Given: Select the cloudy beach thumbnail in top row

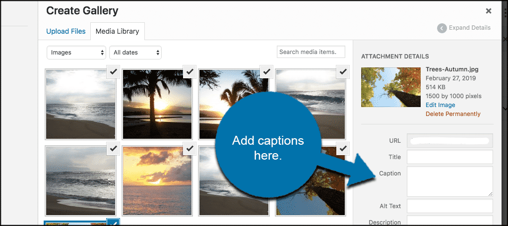Looking at the screenshot, I should (80, 104).
